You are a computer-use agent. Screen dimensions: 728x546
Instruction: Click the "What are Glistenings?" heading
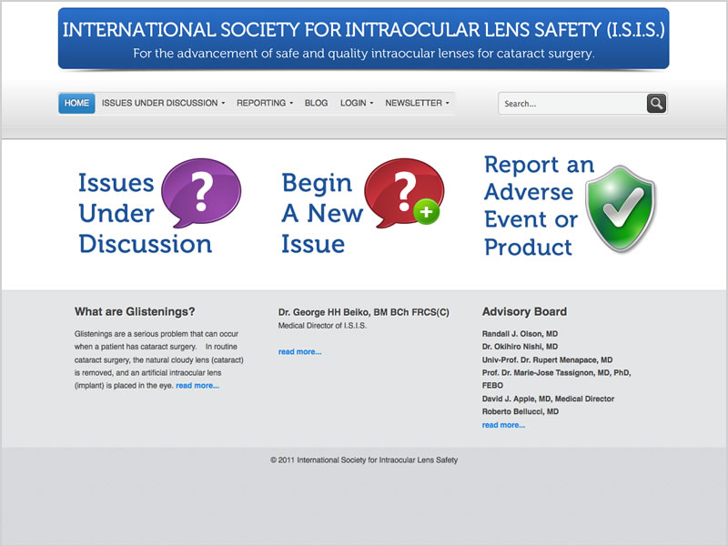click(x=136, y=311)
